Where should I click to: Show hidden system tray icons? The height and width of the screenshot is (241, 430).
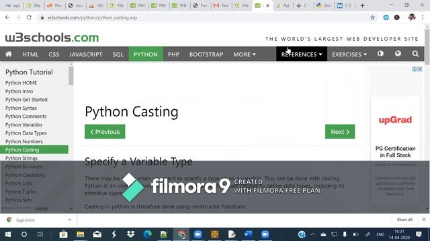click(x=312, y=234)
